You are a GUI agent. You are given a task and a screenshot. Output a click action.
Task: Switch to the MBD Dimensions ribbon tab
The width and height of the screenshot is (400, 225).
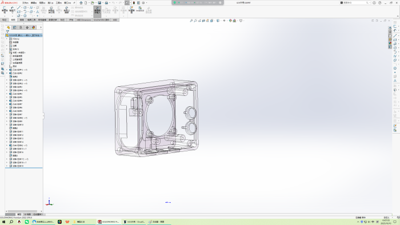pyautogui.click(x=83, y=19)
